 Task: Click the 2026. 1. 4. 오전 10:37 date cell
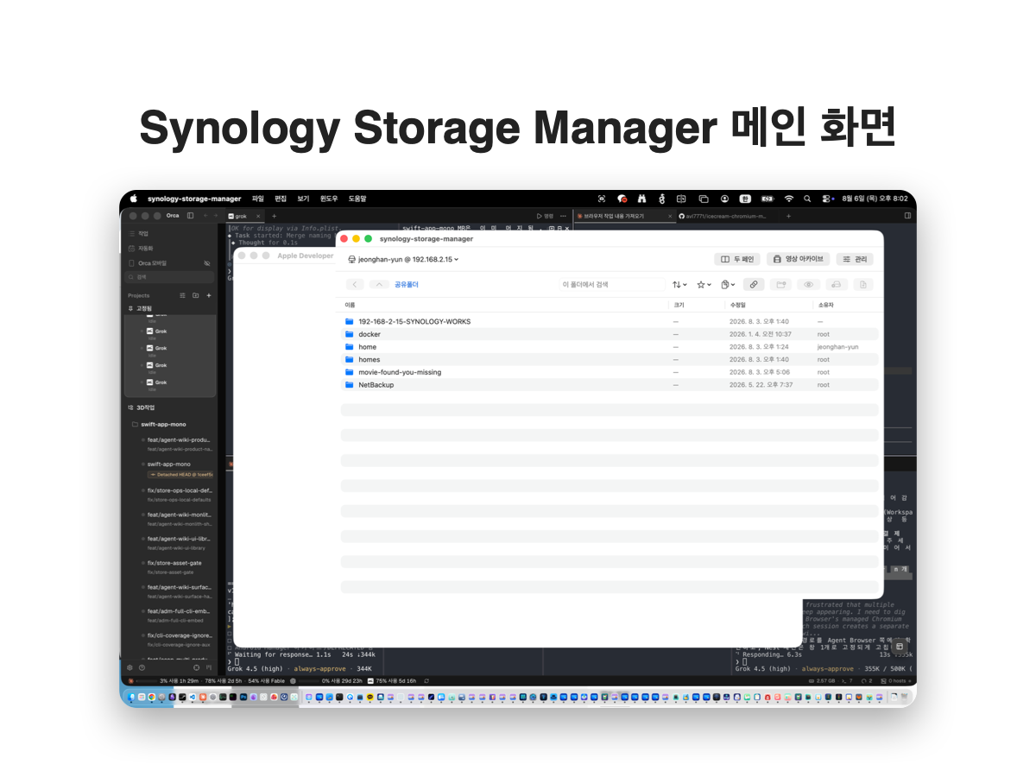pyautogui.click(x=760, y=334)
